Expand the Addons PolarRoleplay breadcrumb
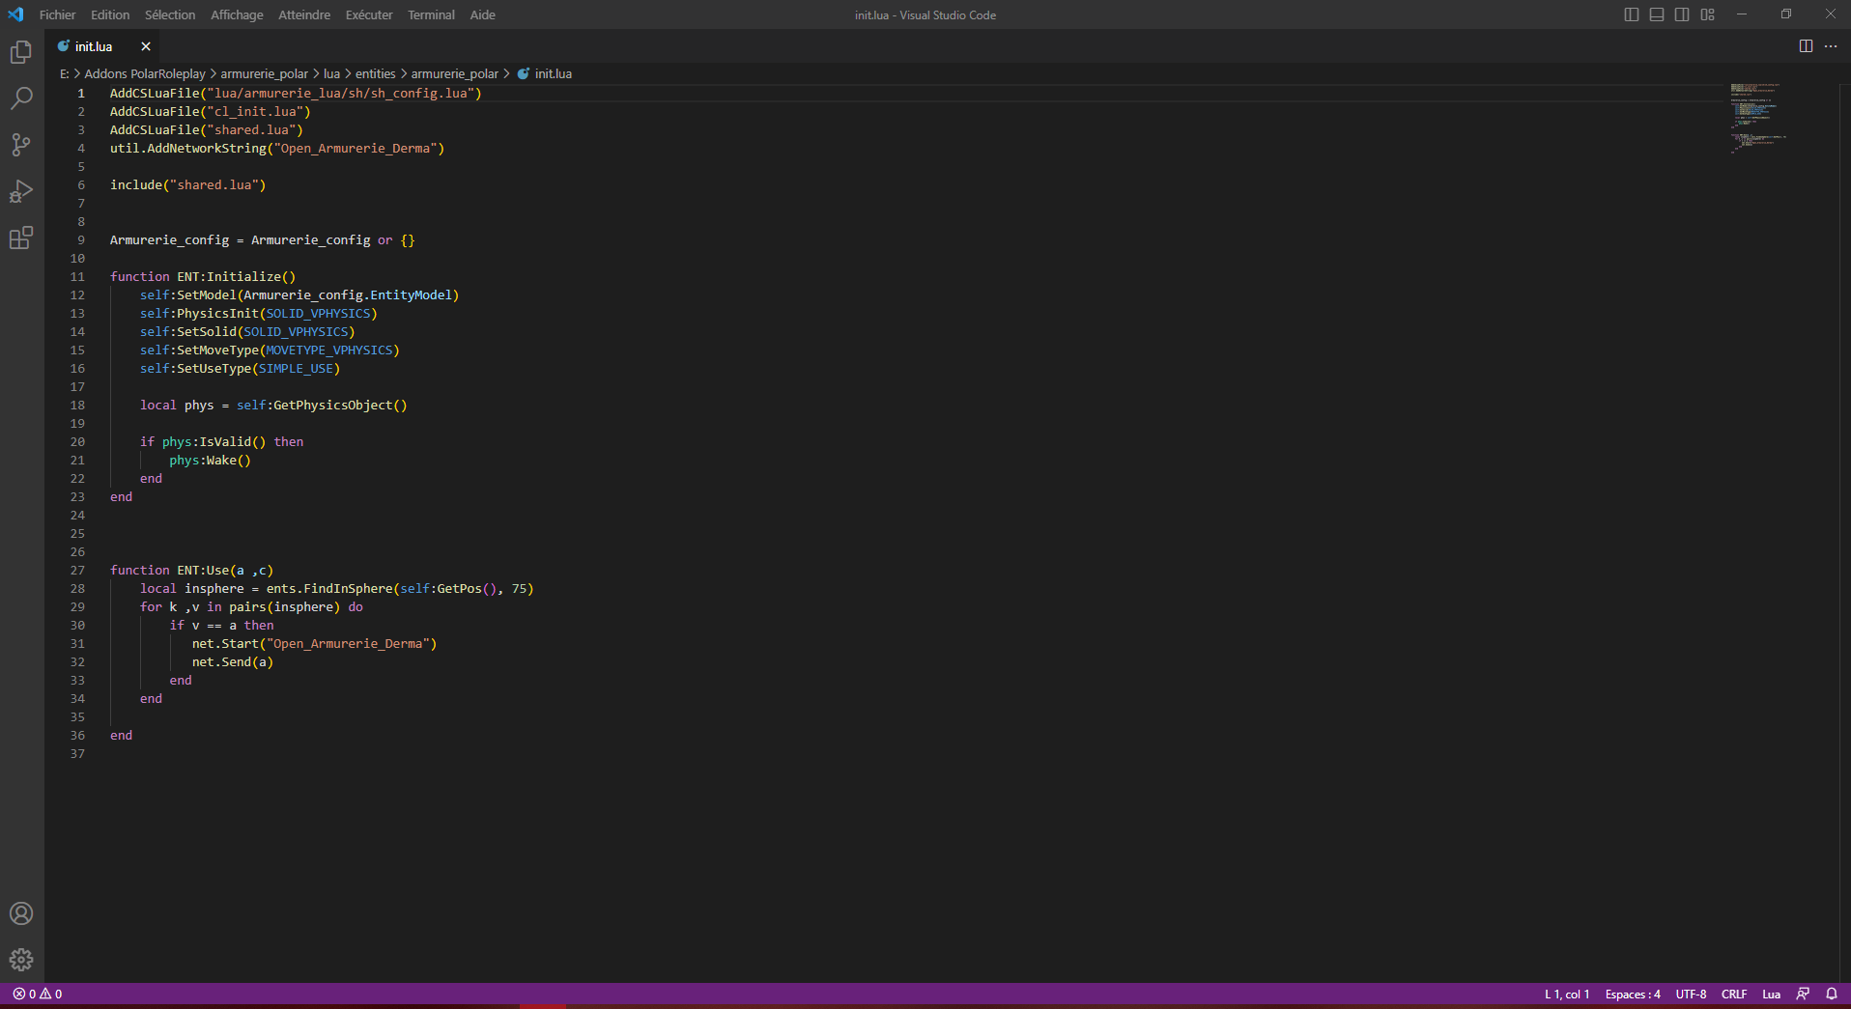This screenshot has width=1851, height=1009. 145,73
